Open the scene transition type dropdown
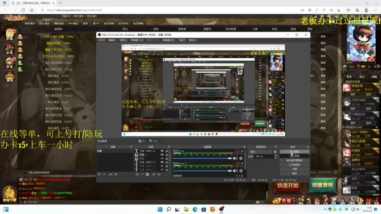Viewport: 381px width, 214px height. pyautogui.click(x=261, y=152)
